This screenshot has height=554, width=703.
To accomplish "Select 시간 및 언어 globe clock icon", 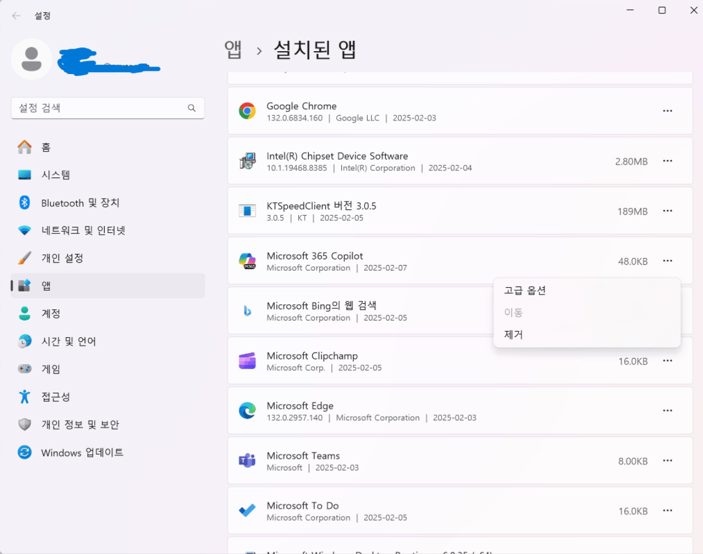I will pos(25,341).
